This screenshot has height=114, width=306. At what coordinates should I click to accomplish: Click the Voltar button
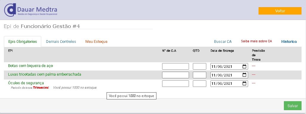point(280,11)
